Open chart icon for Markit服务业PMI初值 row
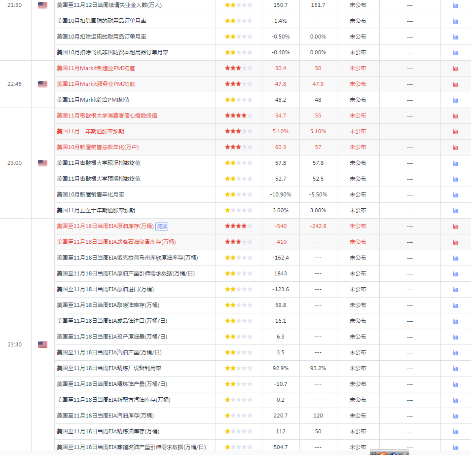Image resolution: width=471 pixels, height=455 pixels. 455,84
